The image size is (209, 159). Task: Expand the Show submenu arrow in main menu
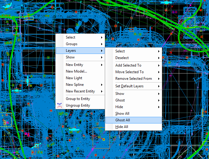(102, 57)
